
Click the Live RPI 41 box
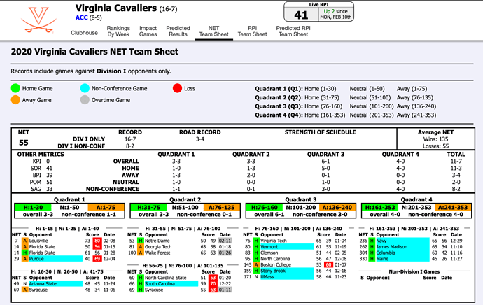(318, 12)
